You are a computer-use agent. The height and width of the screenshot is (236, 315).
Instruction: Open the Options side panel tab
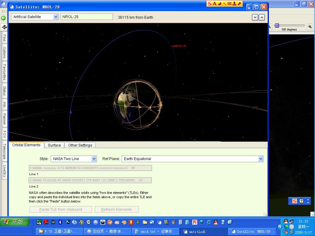coord(4,53)
